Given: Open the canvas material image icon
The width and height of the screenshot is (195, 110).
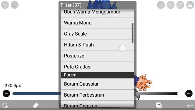Looking at the screenshot, I should click(190, 5).
